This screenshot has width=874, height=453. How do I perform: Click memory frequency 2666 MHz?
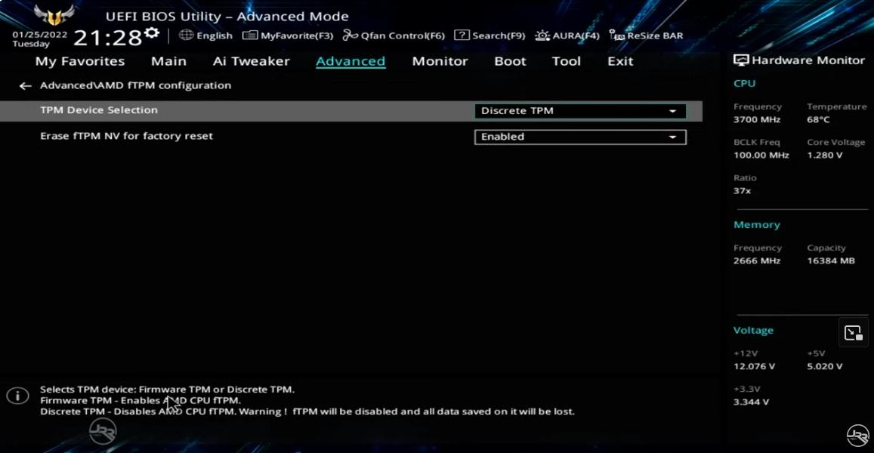757,260
